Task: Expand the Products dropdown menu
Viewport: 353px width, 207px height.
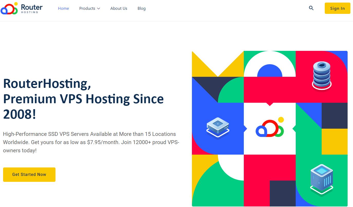Action: (90, 8)
